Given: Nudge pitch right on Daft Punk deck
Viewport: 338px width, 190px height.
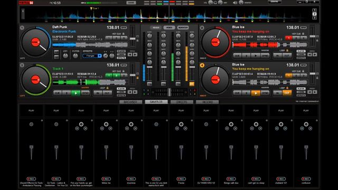Looking at the screenshot, I should pos(135,55).
